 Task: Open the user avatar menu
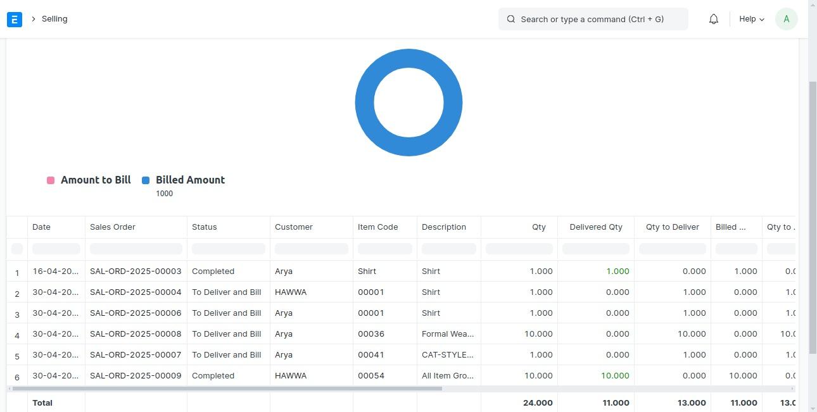[x=786, y=19]
